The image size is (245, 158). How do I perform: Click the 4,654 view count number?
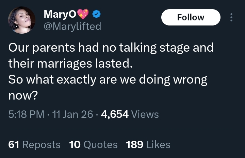point(115,115)
